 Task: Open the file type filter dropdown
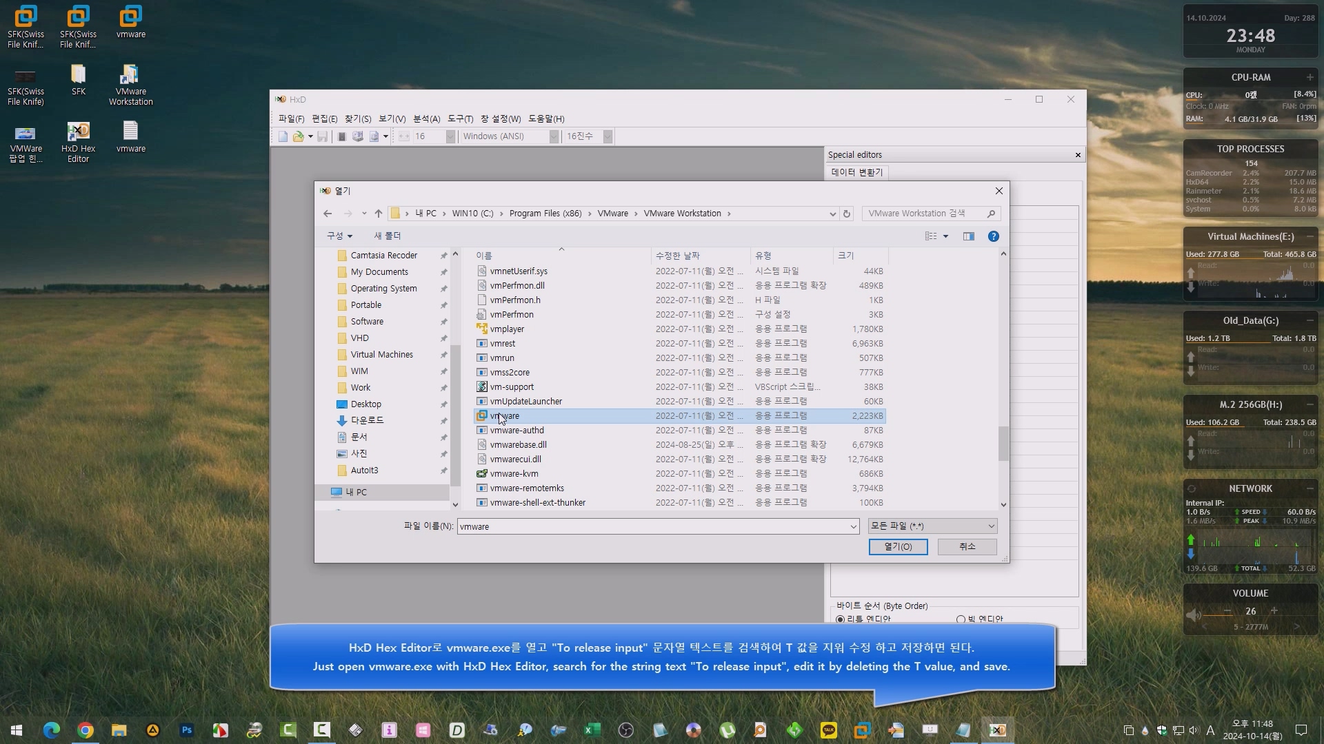932,526
